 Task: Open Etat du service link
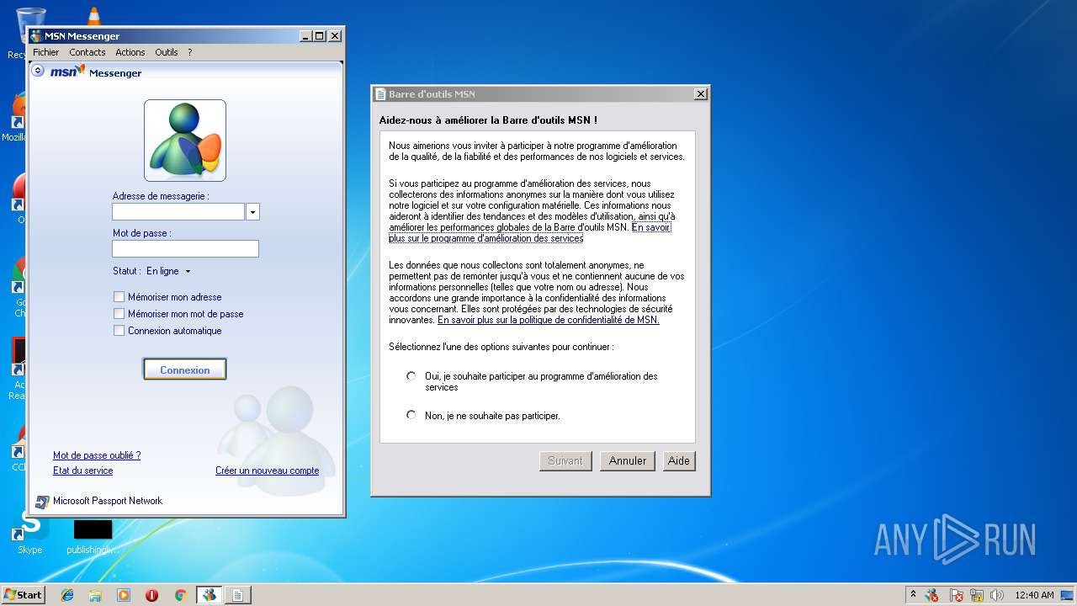[82, 470]
